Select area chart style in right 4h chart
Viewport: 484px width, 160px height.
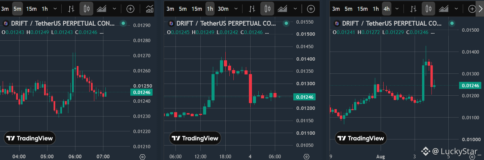pos(444,9)
